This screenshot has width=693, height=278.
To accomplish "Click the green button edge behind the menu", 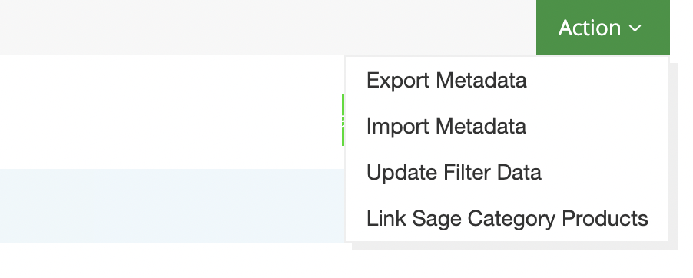I will [344, 119].
